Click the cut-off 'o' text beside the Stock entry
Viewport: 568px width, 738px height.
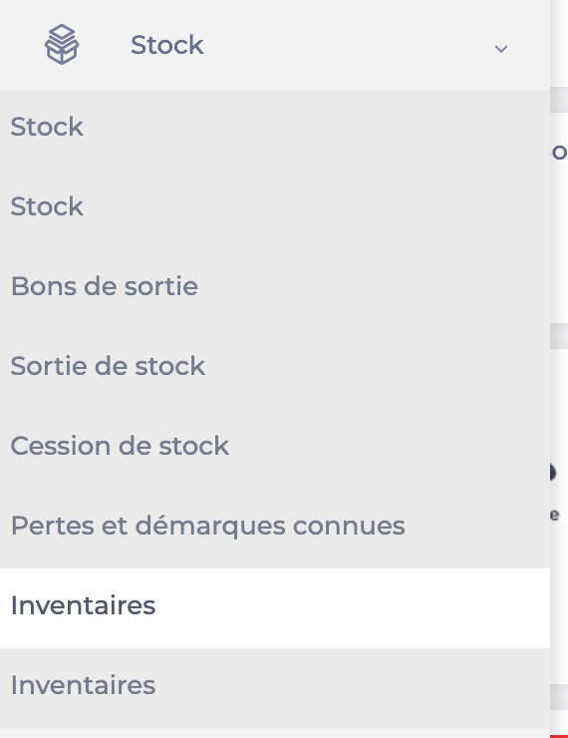point(559,152)
